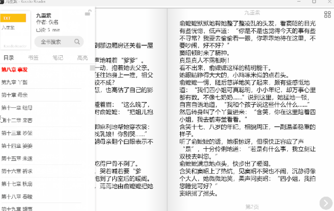Open chapter 第十六章 祈求
Viewport: 334px width, 211px height.
click(x=17, y=171)
